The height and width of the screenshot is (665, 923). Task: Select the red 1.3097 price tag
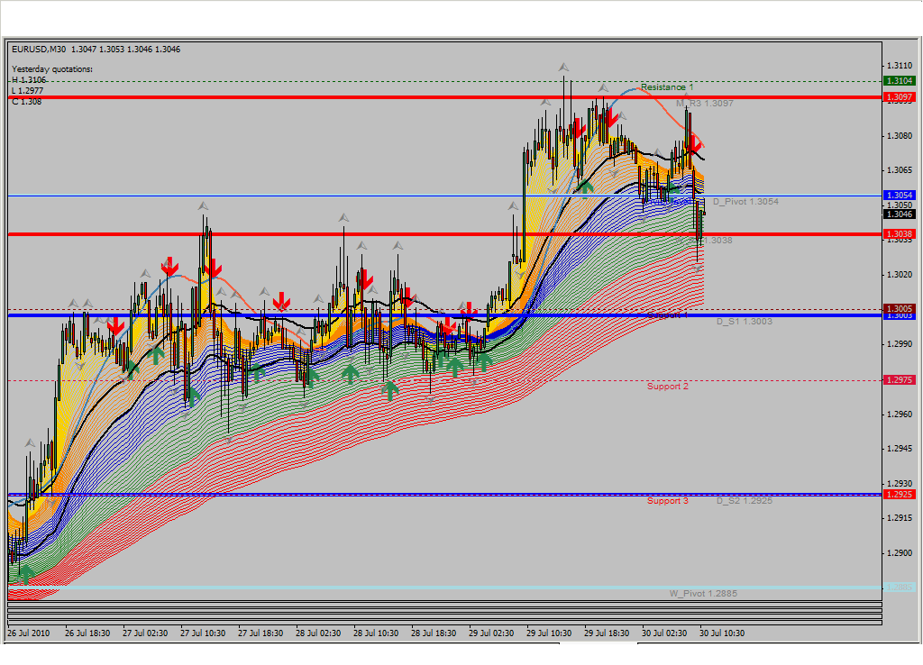pyautogui.click(x=899, y=96)
